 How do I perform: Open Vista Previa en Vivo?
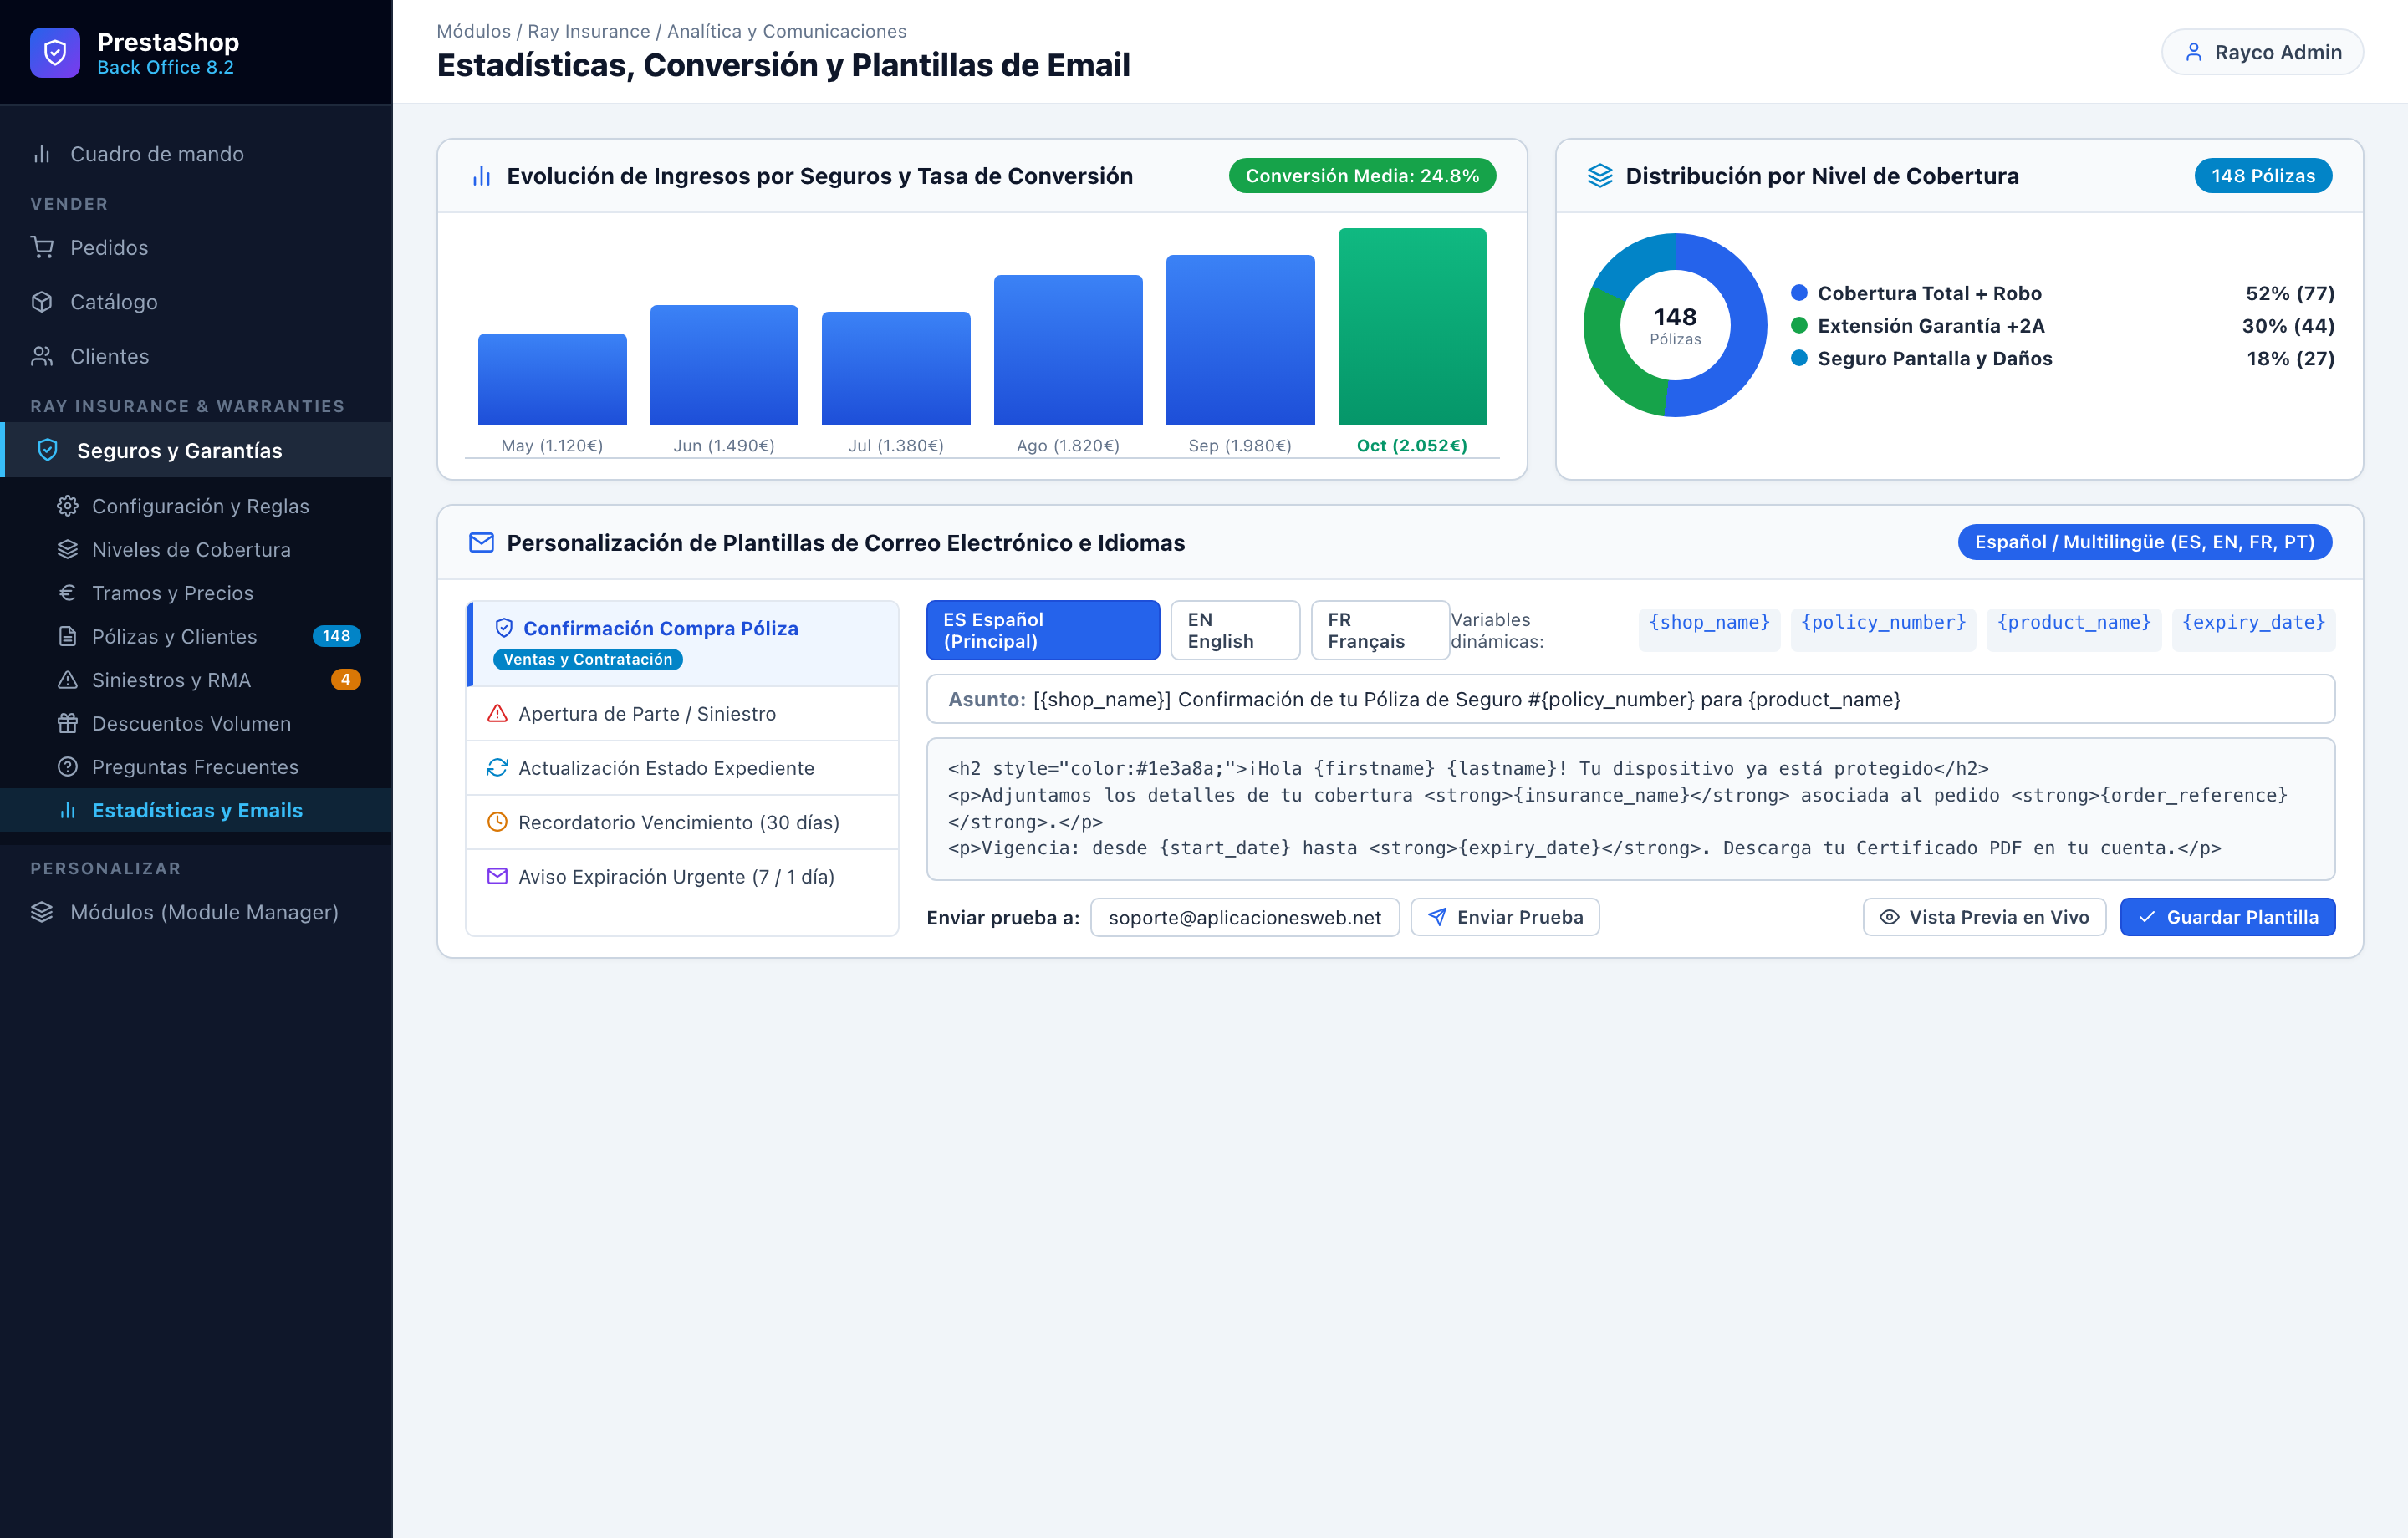1984,917
